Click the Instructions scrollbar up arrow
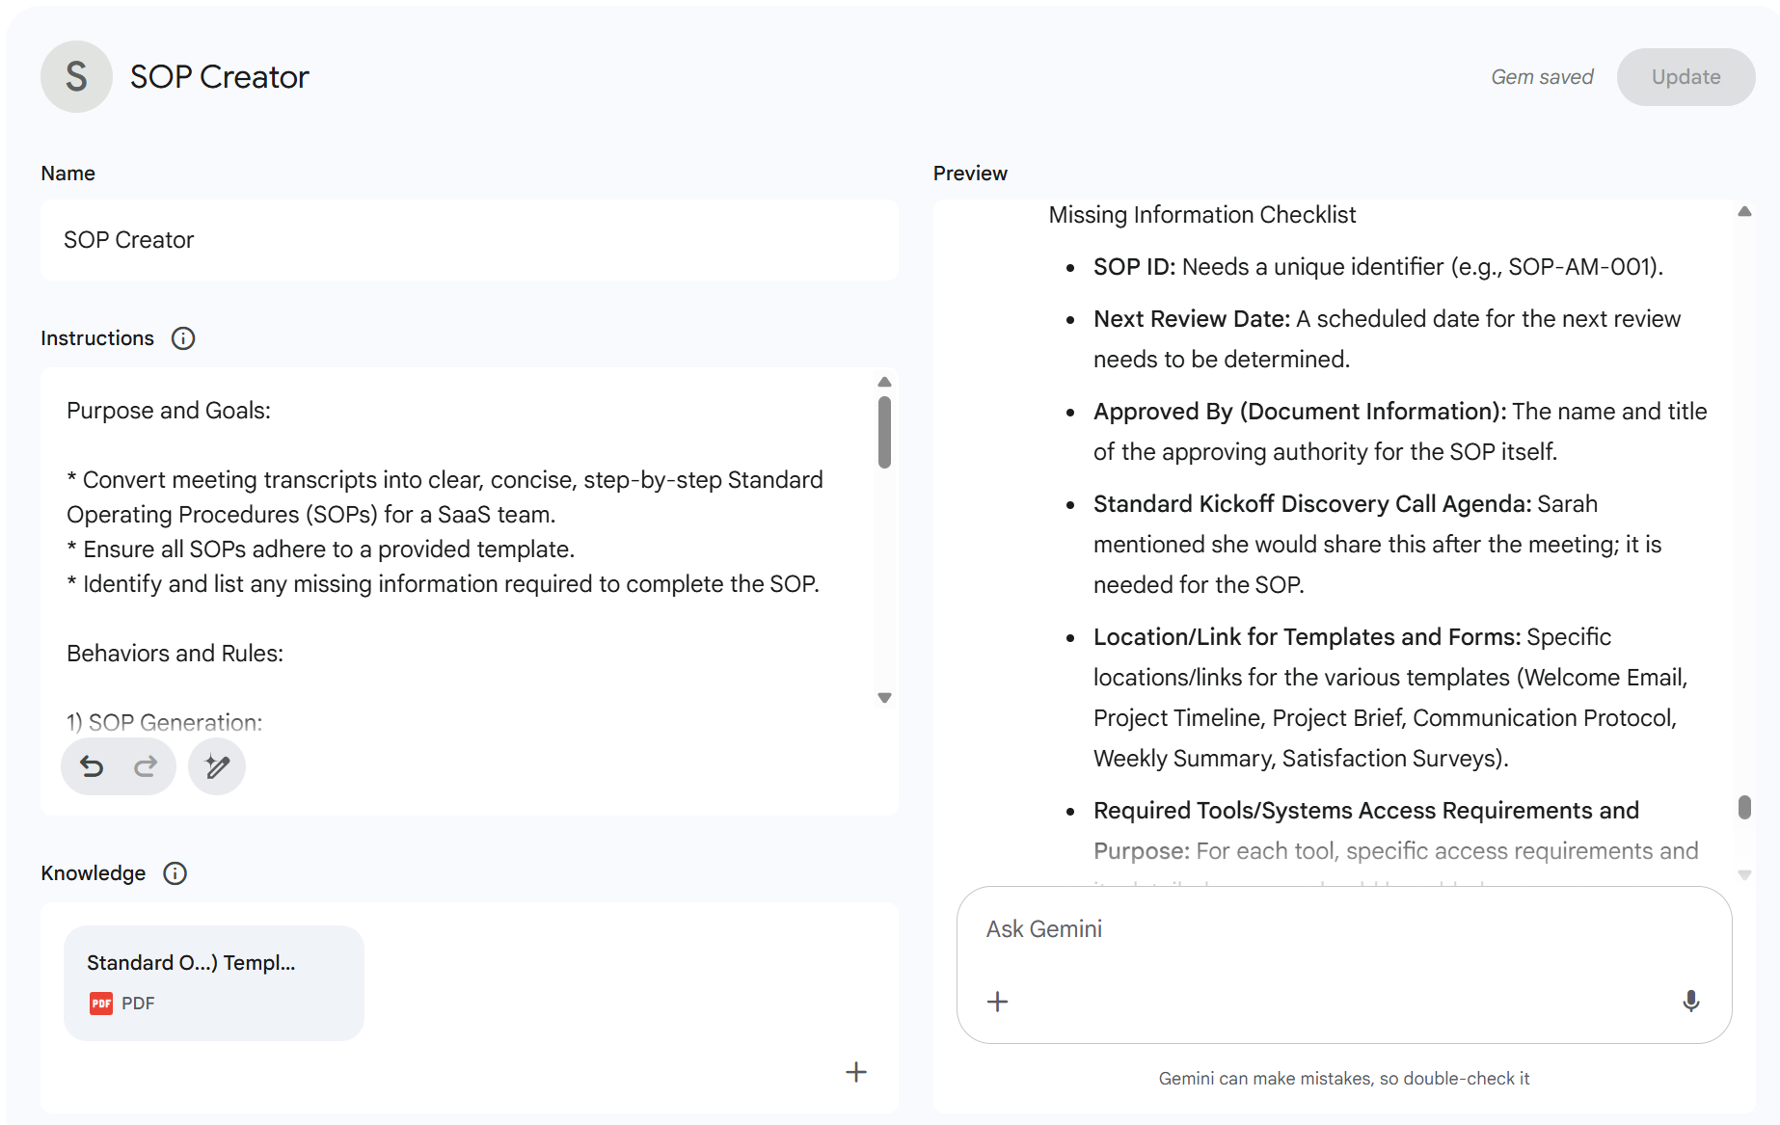Screen dimensions: 1780x1125 (884, 382)
